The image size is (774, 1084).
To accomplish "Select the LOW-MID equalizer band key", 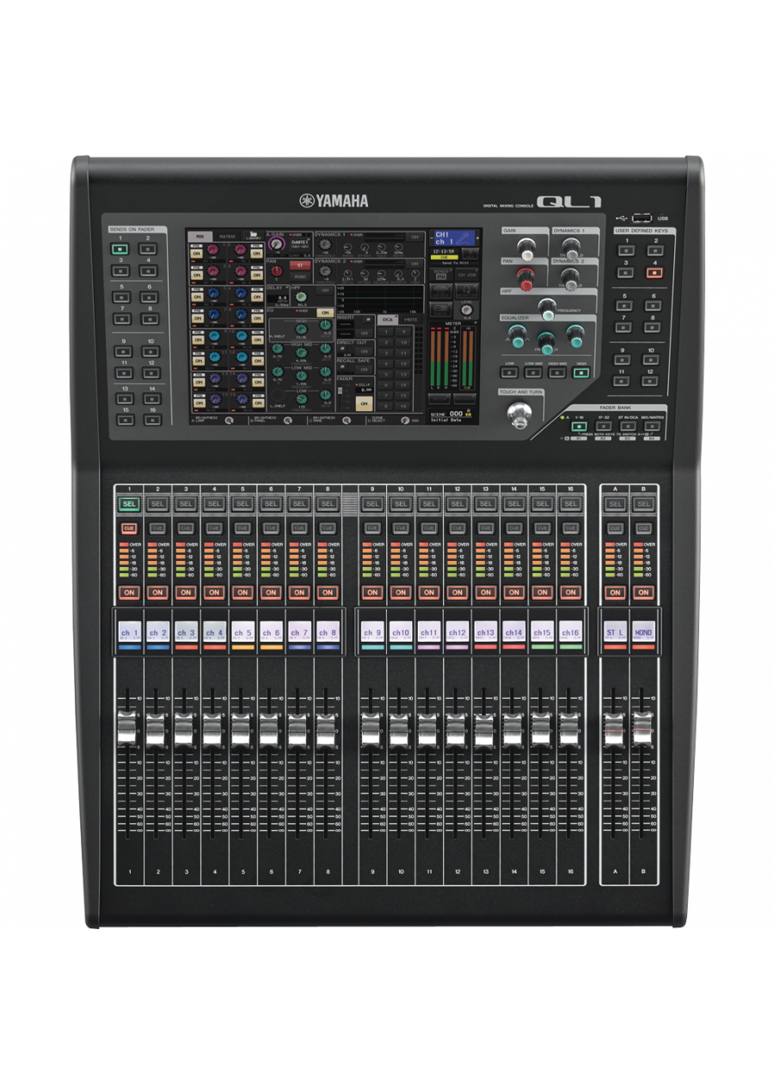I will (533, 373).
